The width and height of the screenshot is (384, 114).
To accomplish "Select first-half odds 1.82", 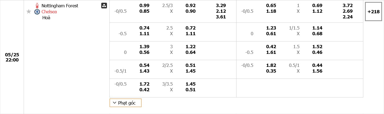I will click(x=271, y=65).
